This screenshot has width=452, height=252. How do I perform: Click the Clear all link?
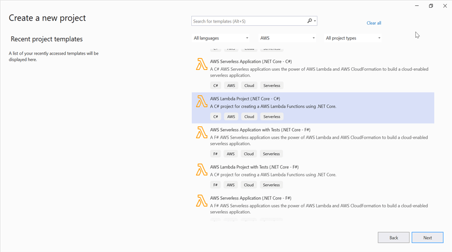point(374,23)
